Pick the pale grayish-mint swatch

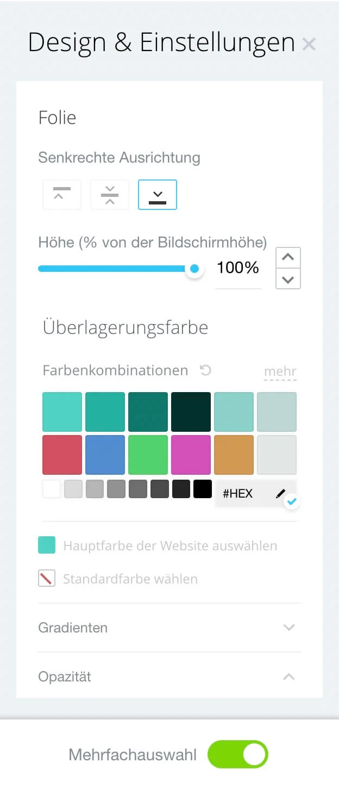click(x=277, y=412)
